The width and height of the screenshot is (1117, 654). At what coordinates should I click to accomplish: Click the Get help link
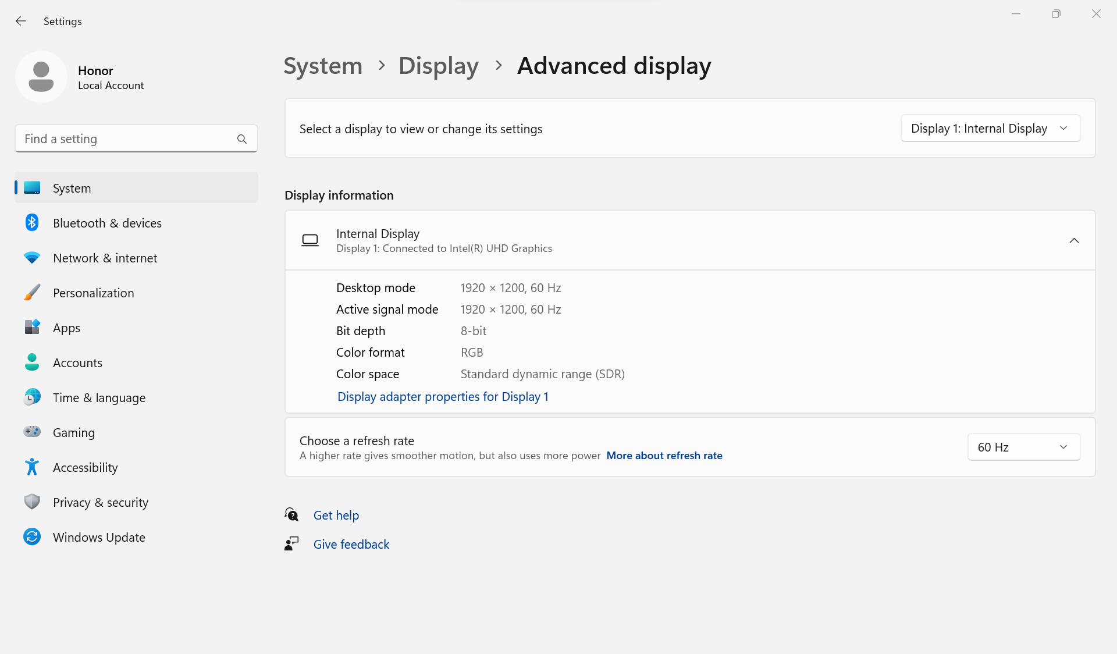pyautogui.click(x=336, y=515)
